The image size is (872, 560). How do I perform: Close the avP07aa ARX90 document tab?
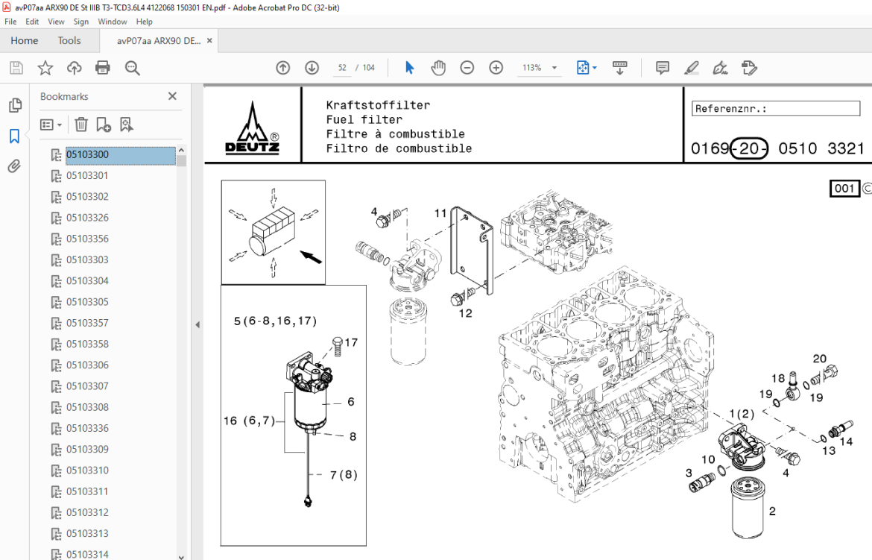[x=209, y=40]
